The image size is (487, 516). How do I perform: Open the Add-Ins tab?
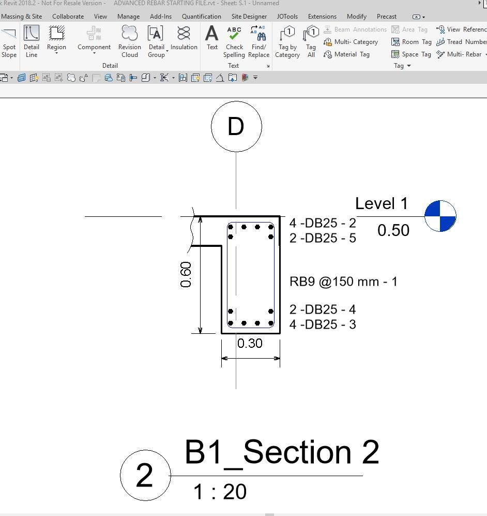[x=161, y=17]
